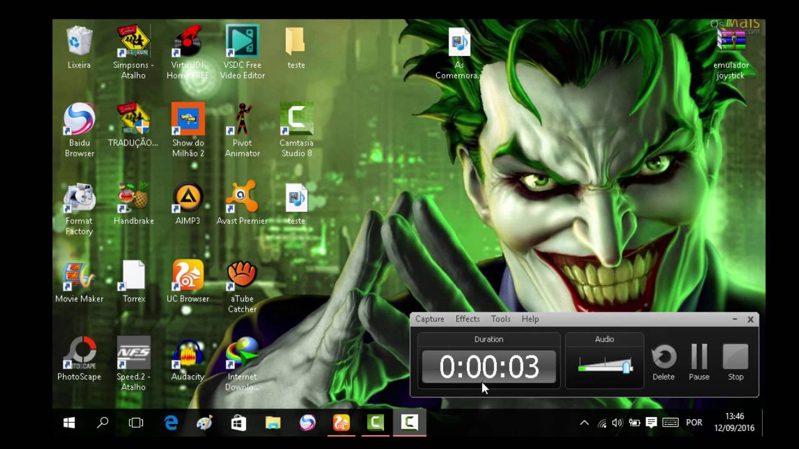Stop the recording
The width and height of the screenshot is (799, 449).
(x=735, y=362)
